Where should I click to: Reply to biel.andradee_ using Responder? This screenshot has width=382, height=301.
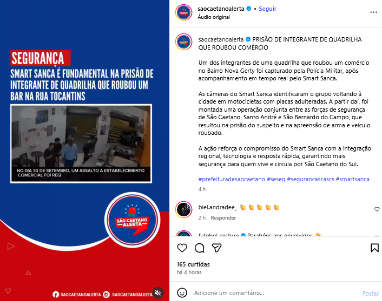(x=223, y=218)
